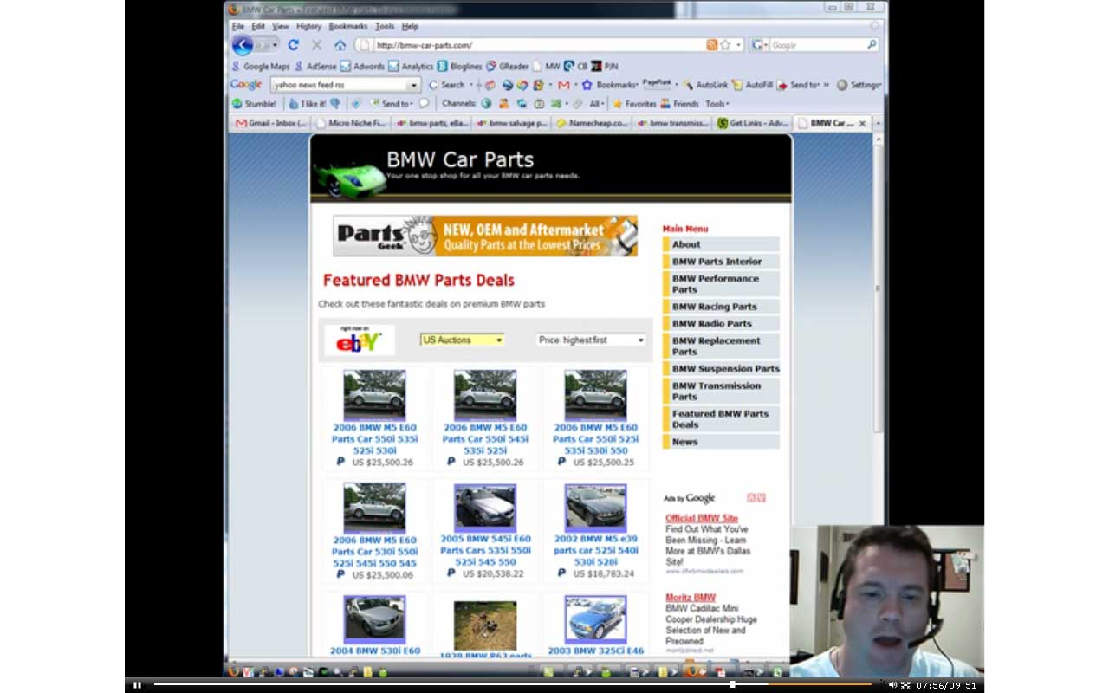The image size is (1109, 693).
Task: Click the eBay logo
Action: 360,340
